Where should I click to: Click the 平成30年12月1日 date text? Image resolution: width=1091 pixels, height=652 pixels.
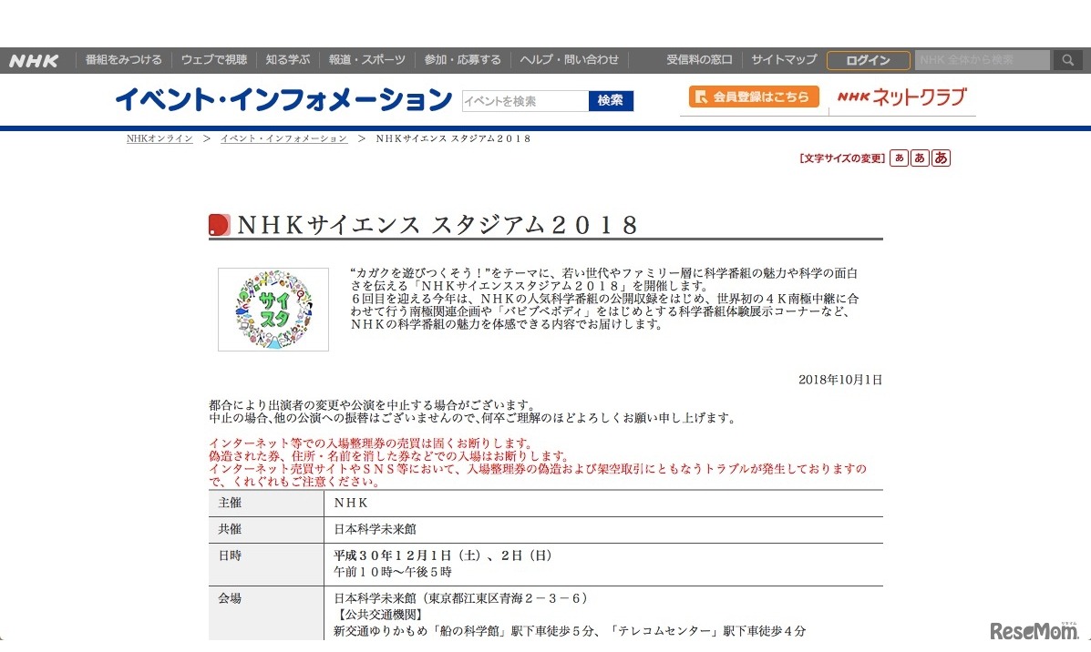pyautogui.click(x=443, y=555)
